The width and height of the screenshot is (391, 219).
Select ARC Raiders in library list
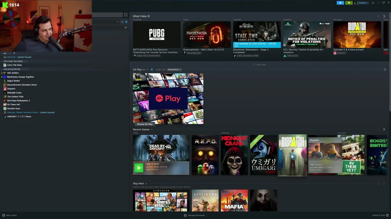(13, 73)
